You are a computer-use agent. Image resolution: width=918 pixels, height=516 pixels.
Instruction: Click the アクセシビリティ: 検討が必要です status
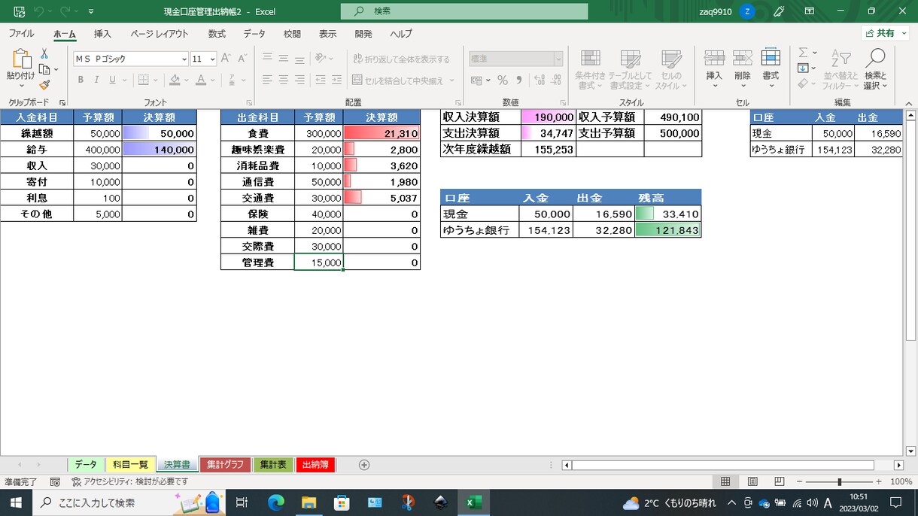(130, 481)
